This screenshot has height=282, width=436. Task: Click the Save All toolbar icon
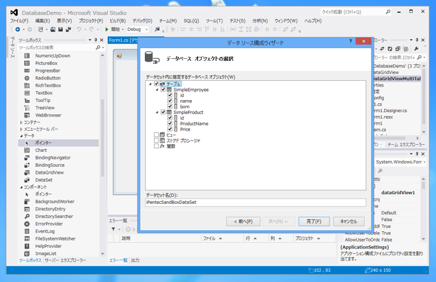tap(68, 29)
